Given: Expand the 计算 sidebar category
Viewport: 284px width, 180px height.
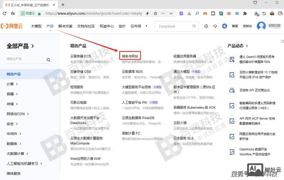Looking at the screenshot, I should coord(12,84).
